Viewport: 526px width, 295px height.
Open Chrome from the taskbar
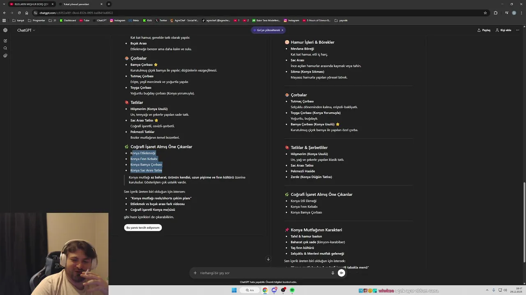point(265,290)
